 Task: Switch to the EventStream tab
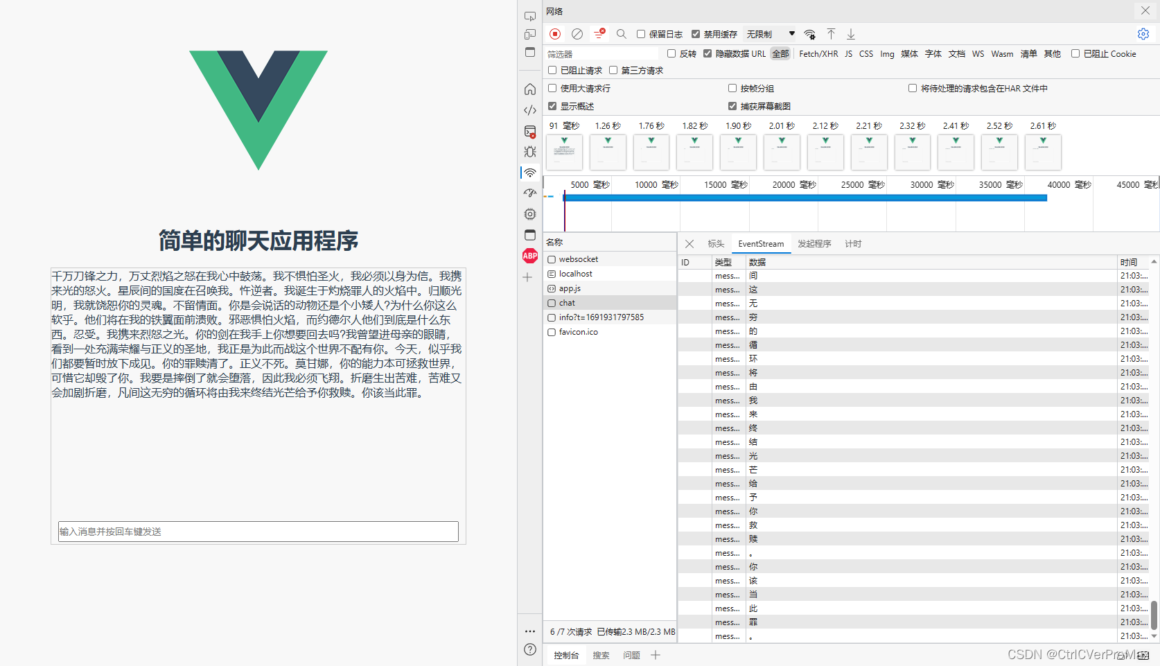[x=761, y=244]
